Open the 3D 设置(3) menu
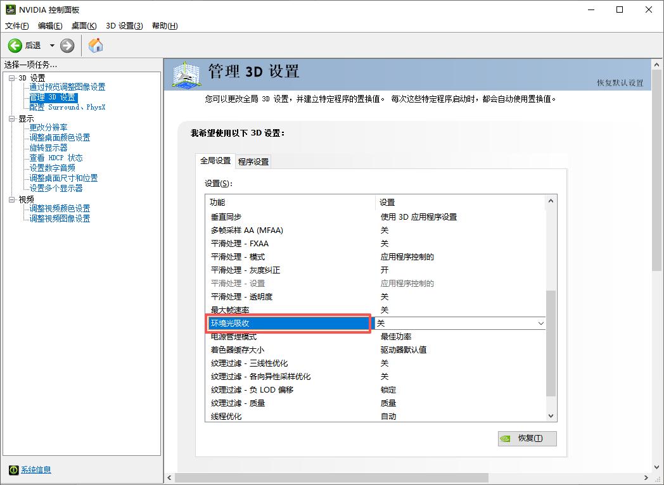 (124, 26)
